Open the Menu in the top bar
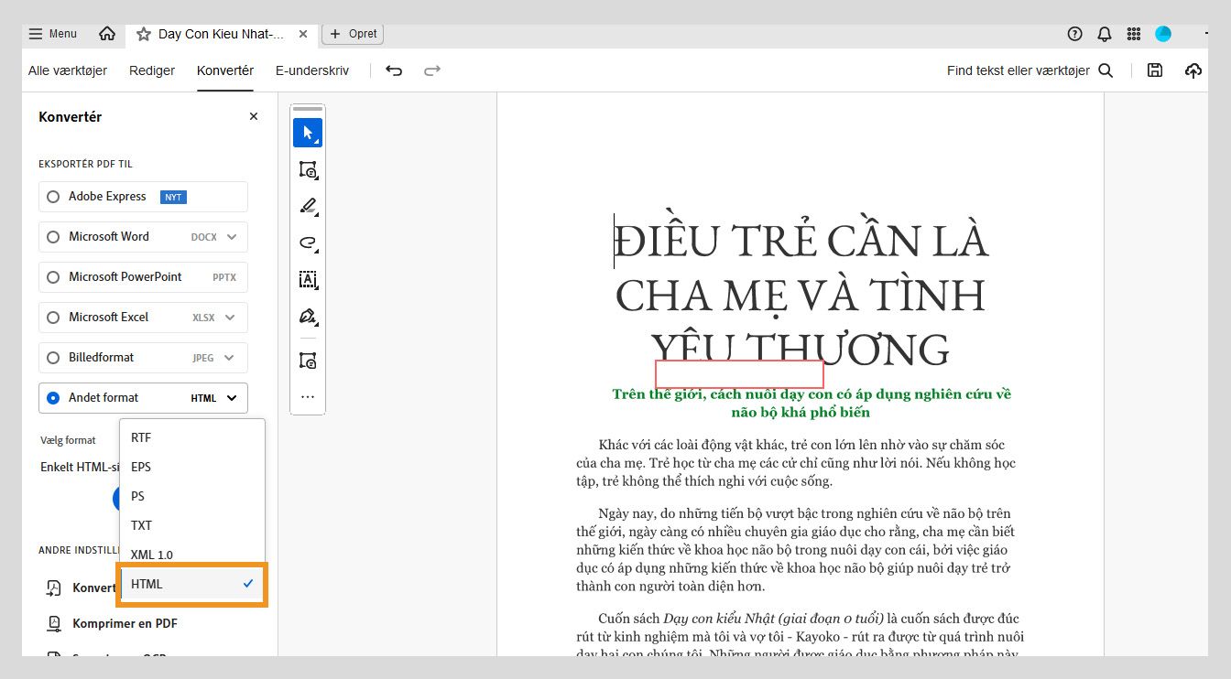Image resolution: width=1231 pixels, height=679 pixels. point(52,33)
